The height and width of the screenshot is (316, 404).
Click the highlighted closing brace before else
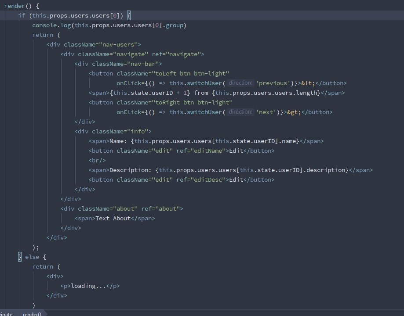tap(20, 257)
